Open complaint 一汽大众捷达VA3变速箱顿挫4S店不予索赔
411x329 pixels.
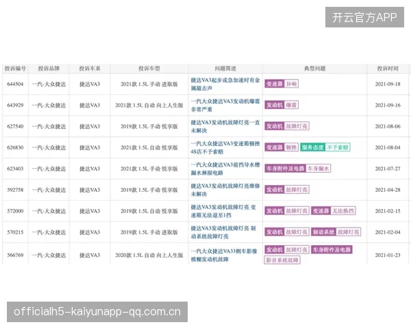tap(225, 148)
